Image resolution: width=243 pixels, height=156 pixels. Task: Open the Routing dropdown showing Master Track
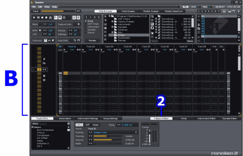point(113,132)
